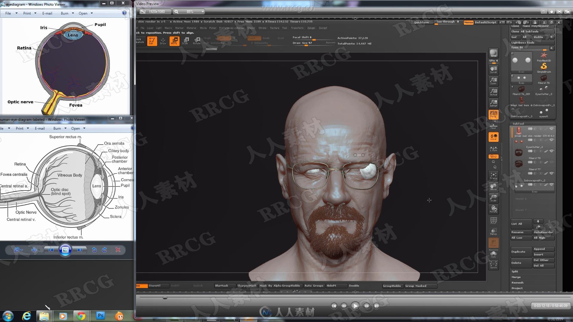Image resolution: width=573 pixels, height=322 pixels.
Task: Delete image using the red X icon
Action: coord(118,250)
